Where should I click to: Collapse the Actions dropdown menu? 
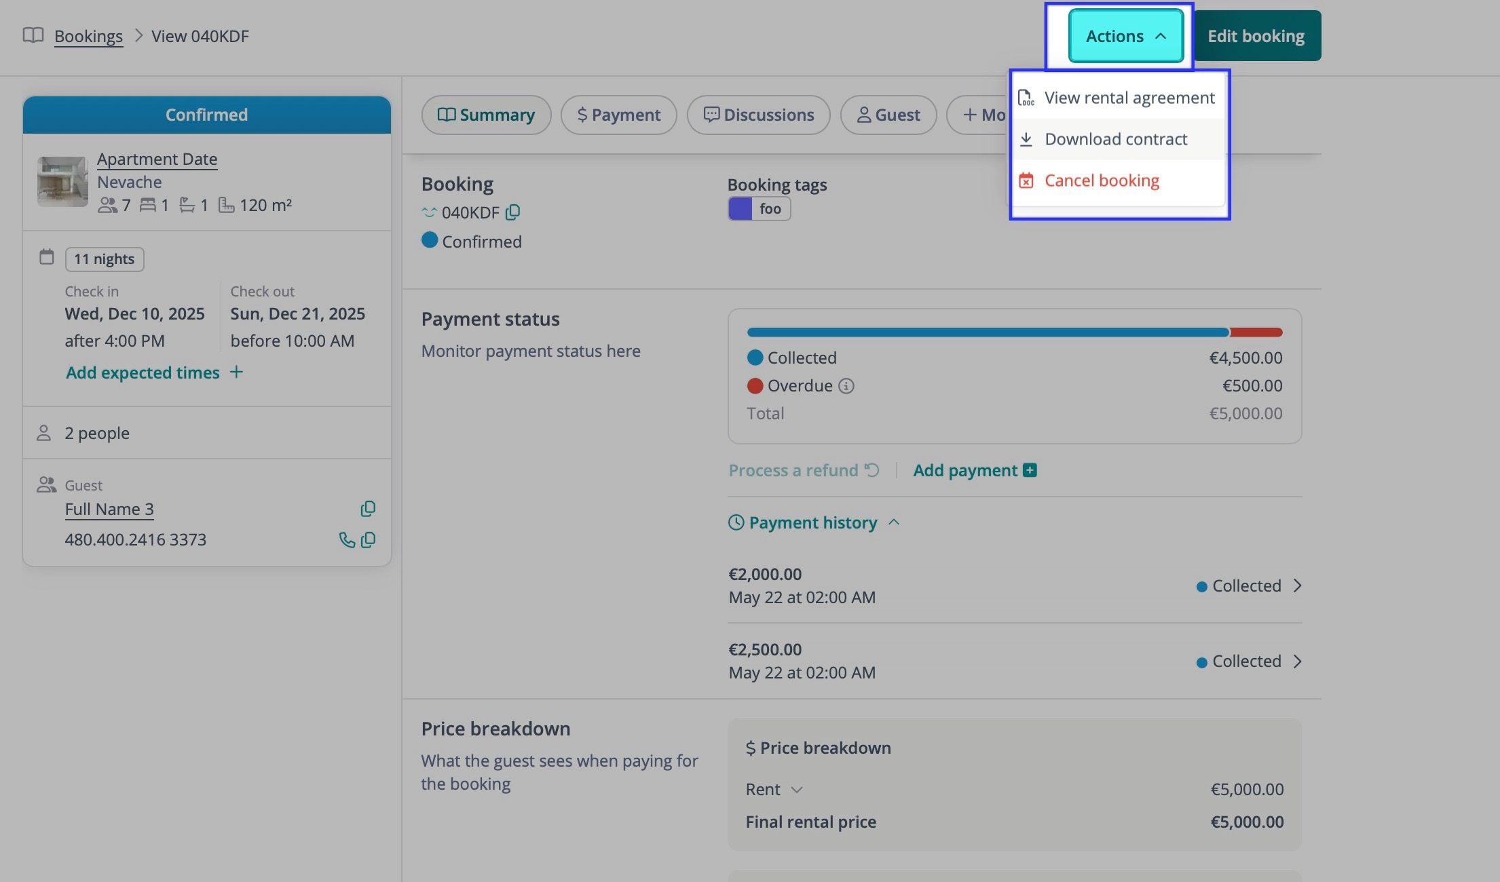tap(1125, 36)
